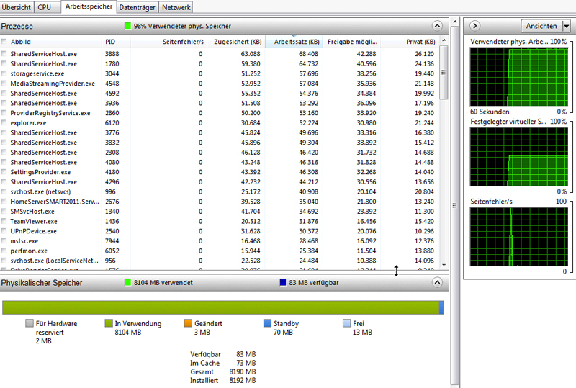The height and width of the screenshot is (388, 576).
Task: Go to the Übersicht tab
Action: pos(16,7)
